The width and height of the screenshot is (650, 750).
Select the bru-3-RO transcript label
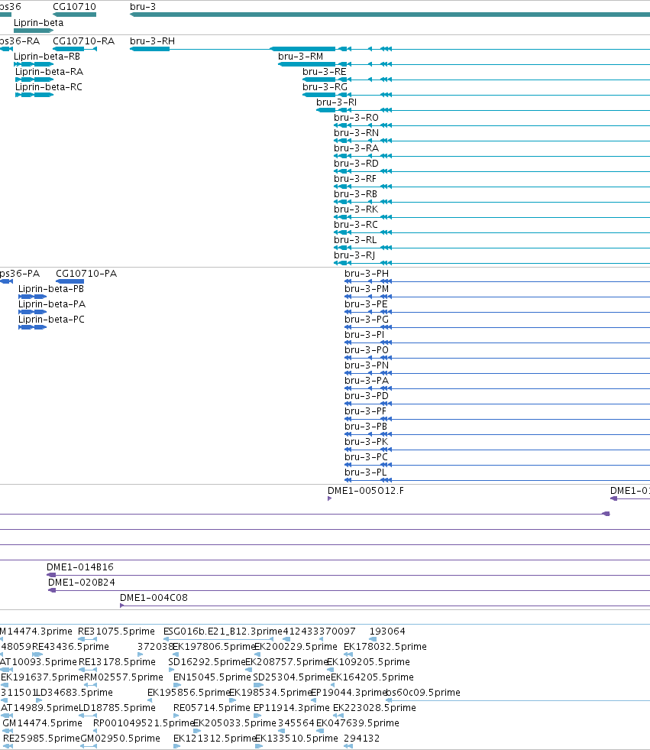tap(356, 118)
